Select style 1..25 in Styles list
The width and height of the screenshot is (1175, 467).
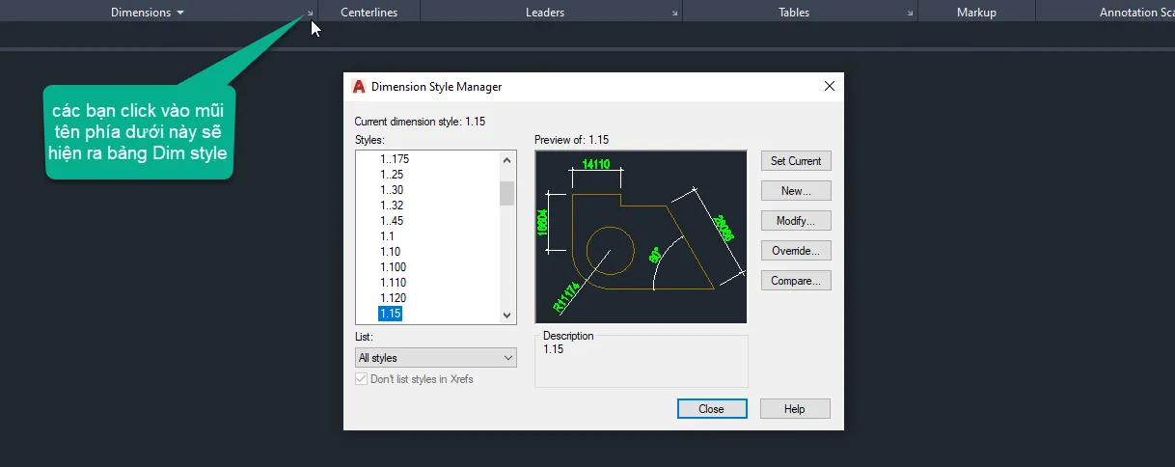pyautogui.click(x=392, y=175)
